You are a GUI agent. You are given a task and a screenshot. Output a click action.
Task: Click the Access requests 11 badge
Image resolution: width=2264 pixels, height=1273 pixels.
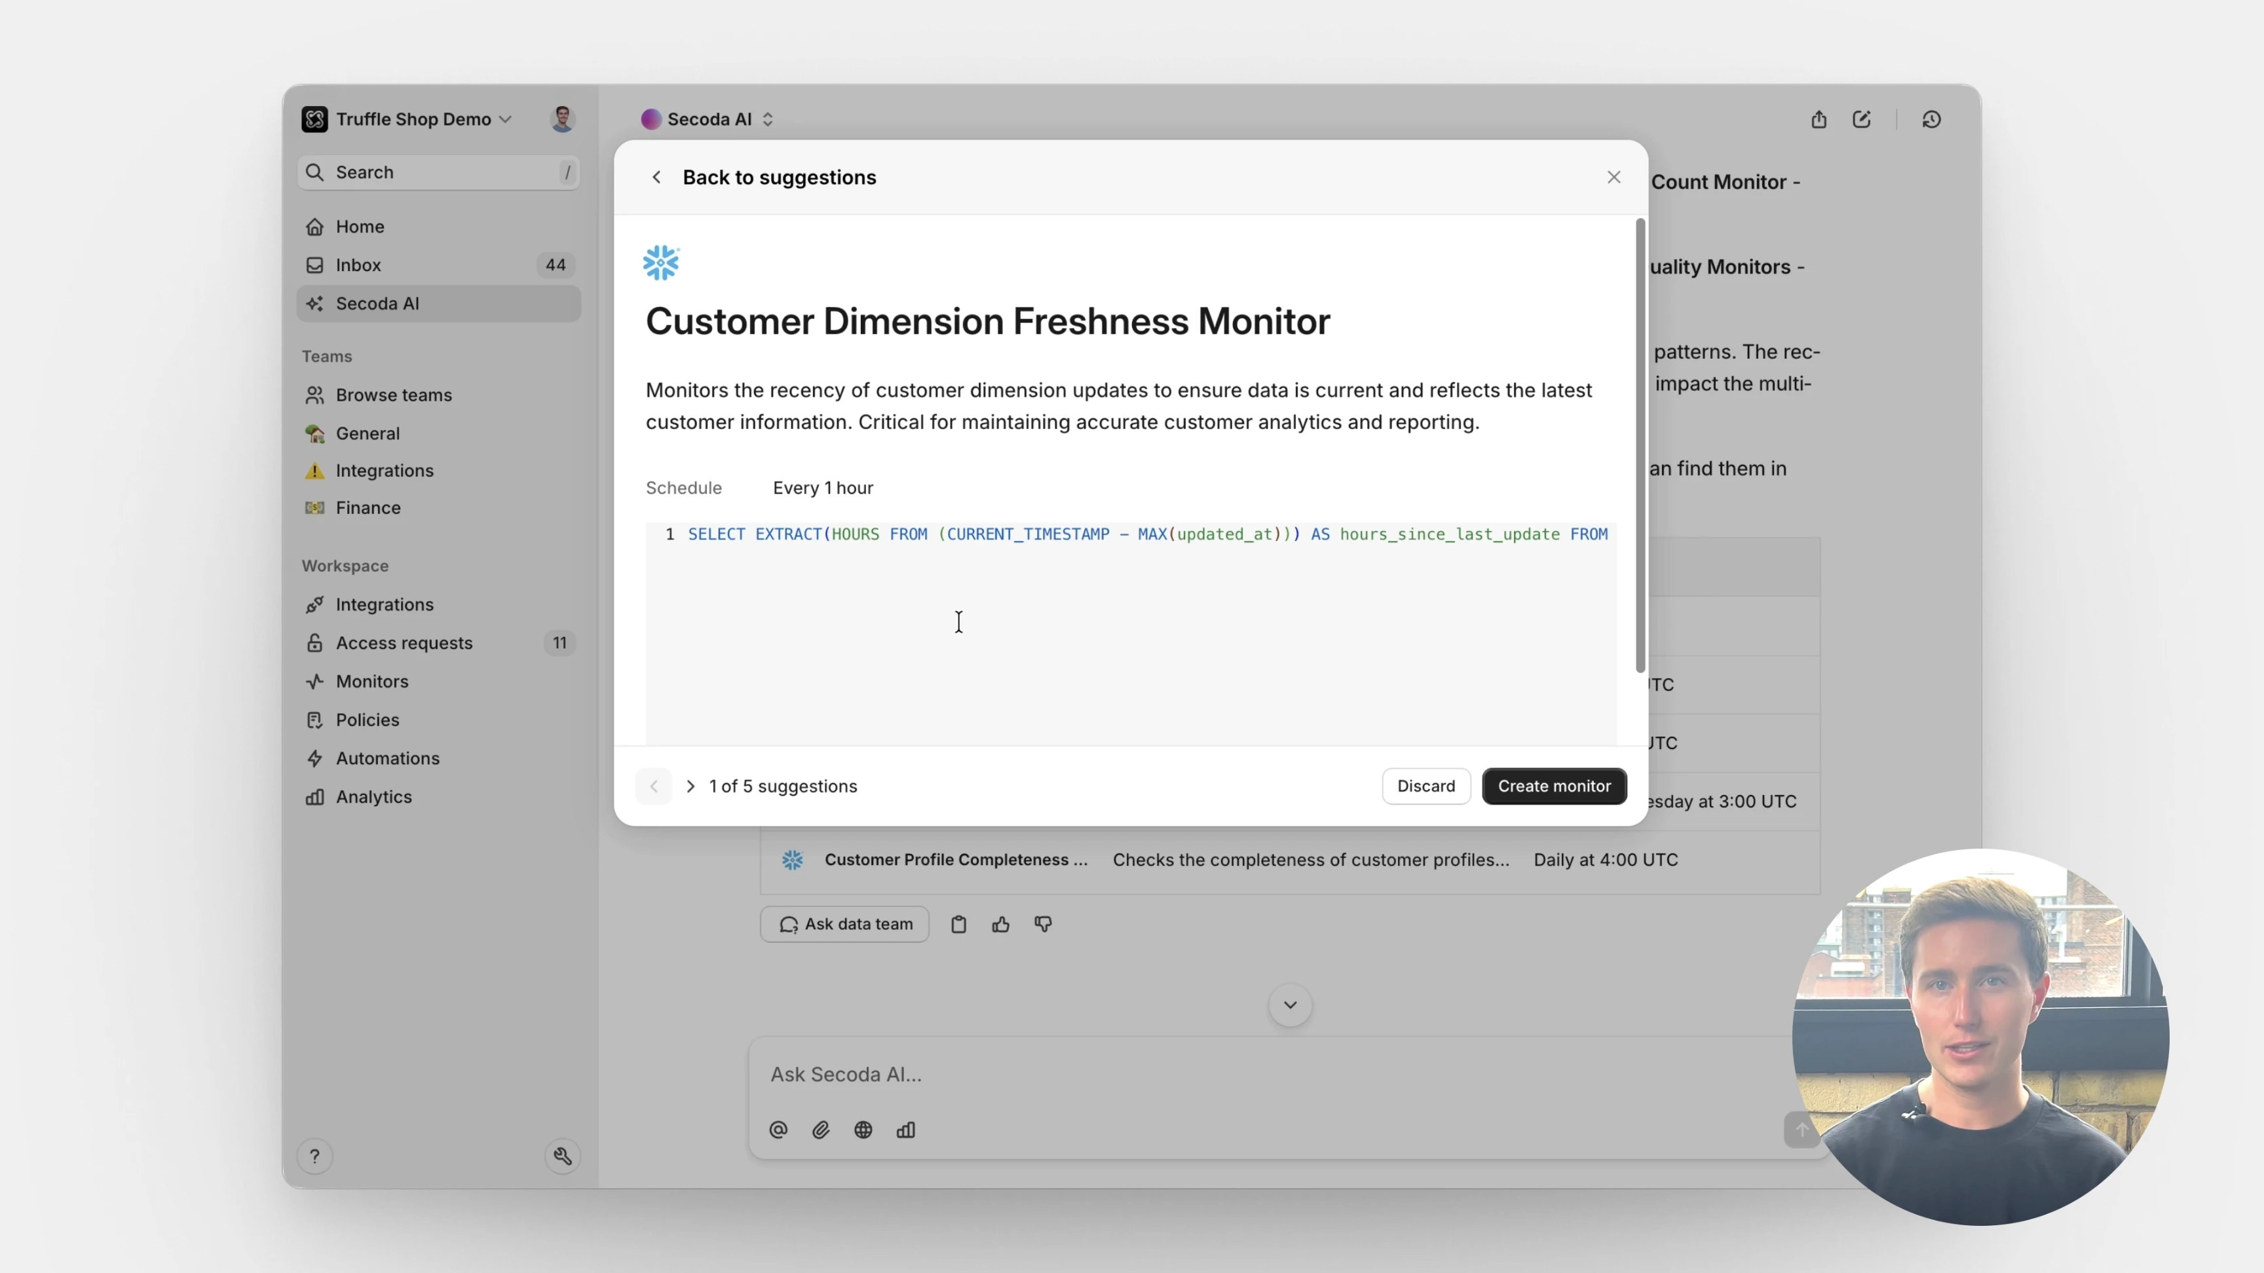coord(560,643)
